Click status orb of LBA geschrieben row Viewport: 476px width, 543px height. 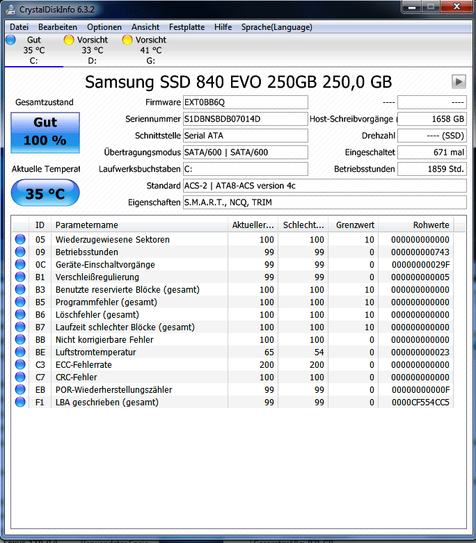(x=20, y=402)
